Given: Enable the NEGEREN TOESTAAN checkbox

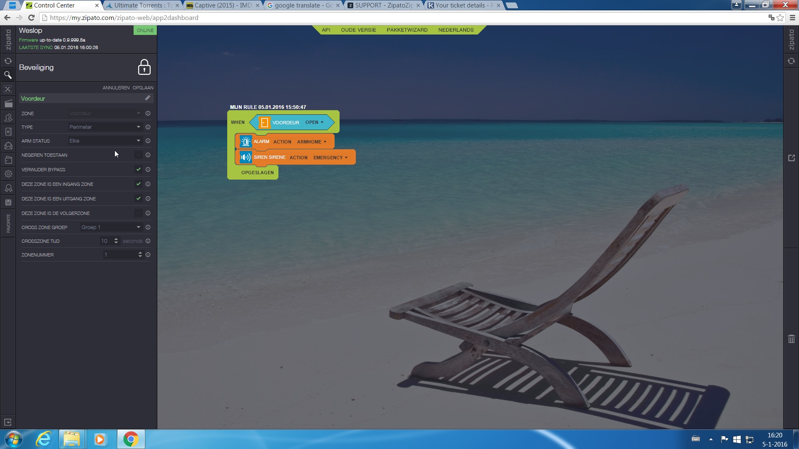Looking at the screenshot, I should pyautogui.click(x=138, y=155).
